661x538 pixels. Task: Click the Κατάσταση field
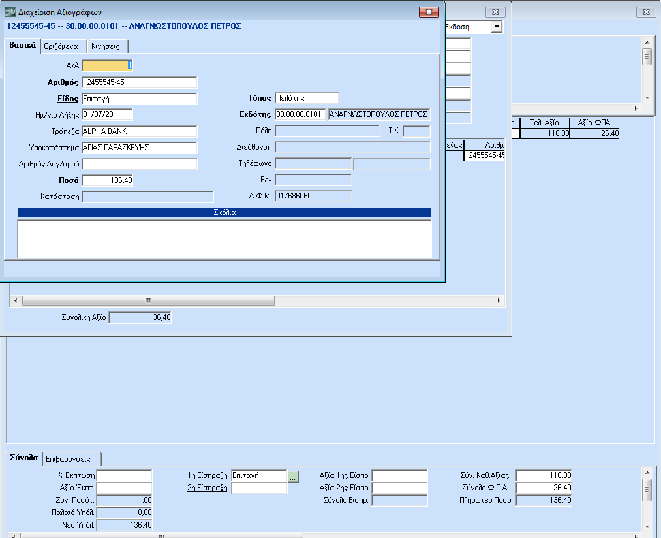pos(147,197)
